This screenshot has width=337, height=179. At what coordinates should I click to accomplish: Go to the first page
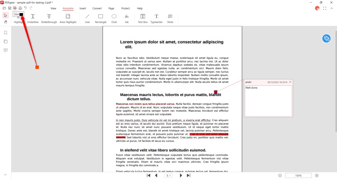(149, 175)
